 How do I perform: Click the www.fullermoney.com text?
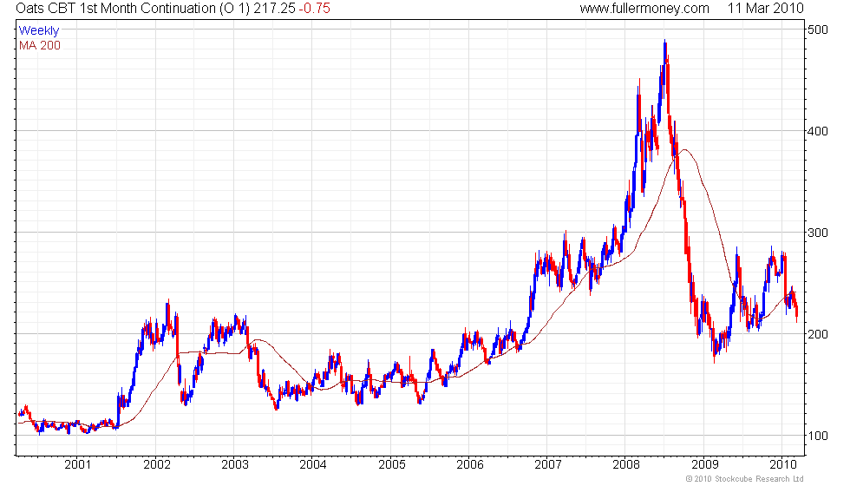tap(644, 8)
